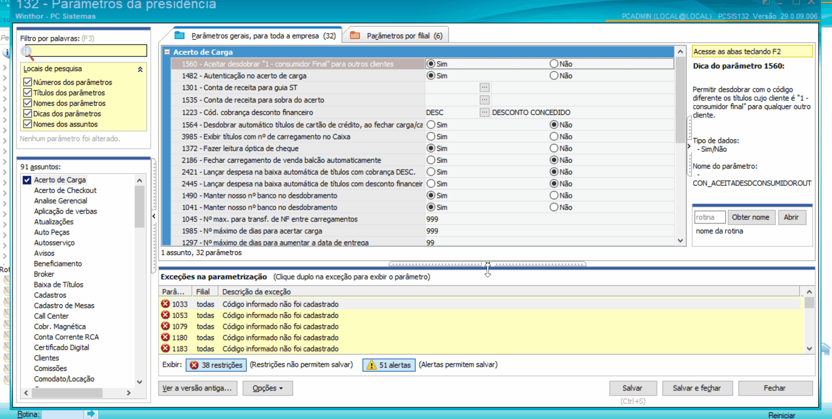Select Não for parameter 1490
Screen dimensions: 832x419
554,196
